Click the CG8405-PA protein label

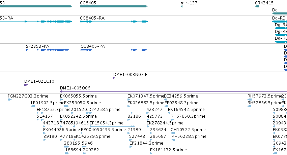click(x=93, y=46)
